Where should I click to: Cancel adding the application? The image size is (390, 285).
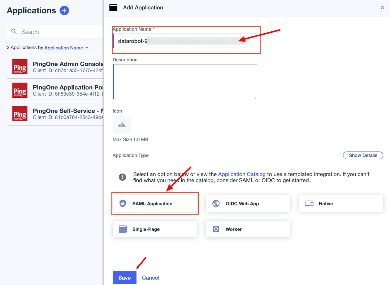coord(151,278)
